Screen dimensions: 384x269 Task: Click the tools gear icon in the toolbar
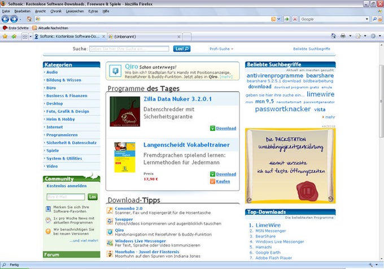click(x=373, y=36)
